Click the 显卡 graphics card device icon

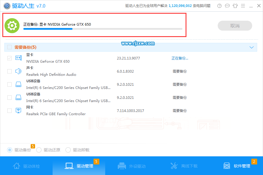[18, 58]
